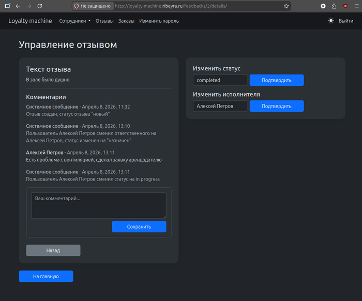This screenshot has width=362, height=301.
Task: Toggle light/dark theme sun icon
Action: pyautogui.click(x=331, y=21)
